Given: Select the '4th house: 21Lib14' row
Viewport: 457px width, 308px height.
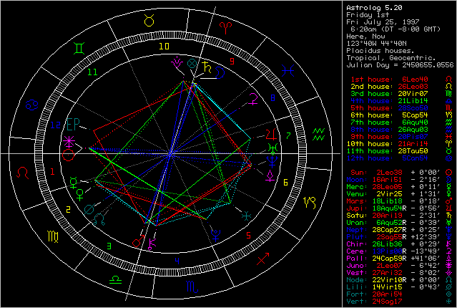Looking at the screenshot, I should (x=400, y=101).
